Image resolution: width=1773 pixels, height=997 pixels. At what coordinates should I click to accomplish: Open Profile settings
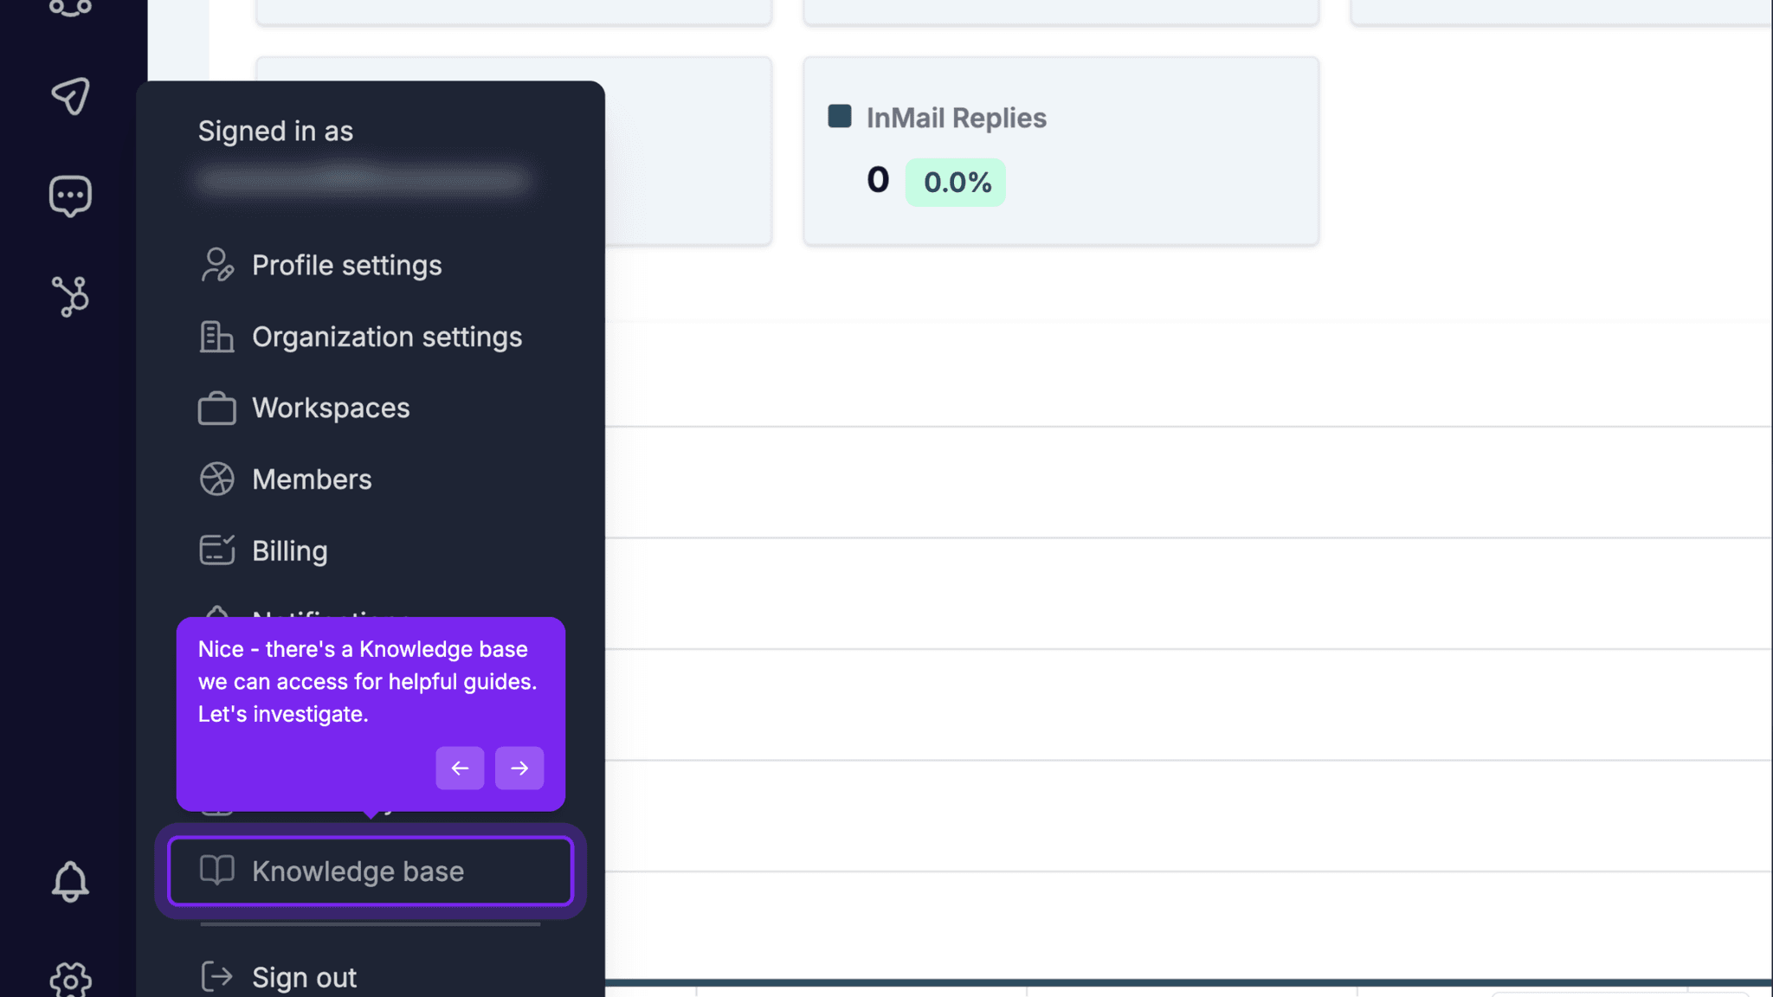coord(346,266)
